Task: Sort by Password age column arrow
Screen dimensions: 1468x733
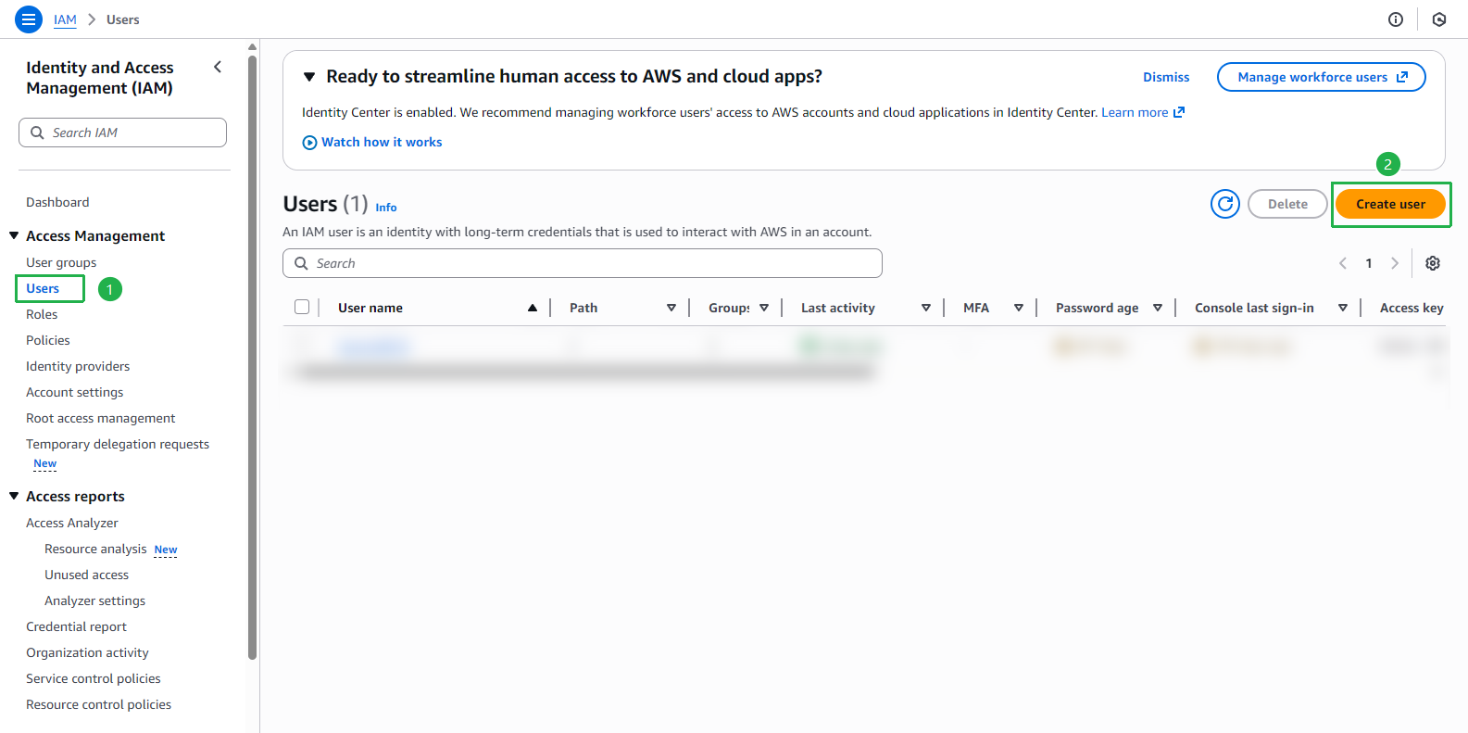Action: click(1158, 308)
